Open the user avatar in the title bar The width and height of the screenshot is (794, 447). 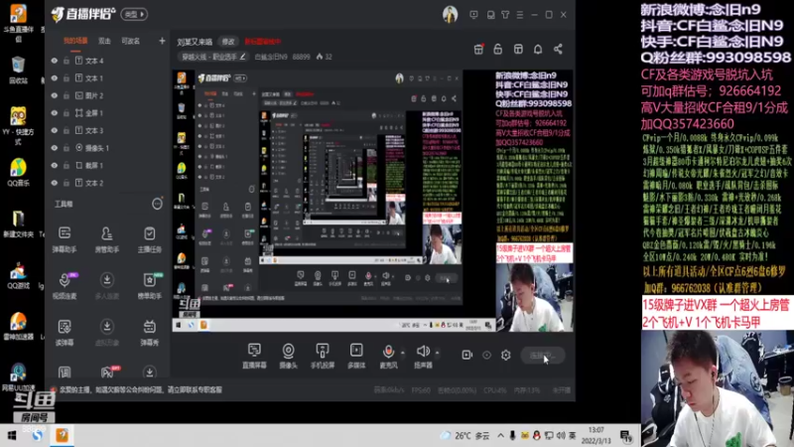coord(450,15)
